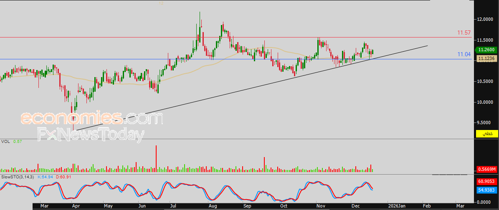Open the SlowSTO(3,14,3) indicator label
The width and height of the screenshot is (499, 210).
click(18, 177)
